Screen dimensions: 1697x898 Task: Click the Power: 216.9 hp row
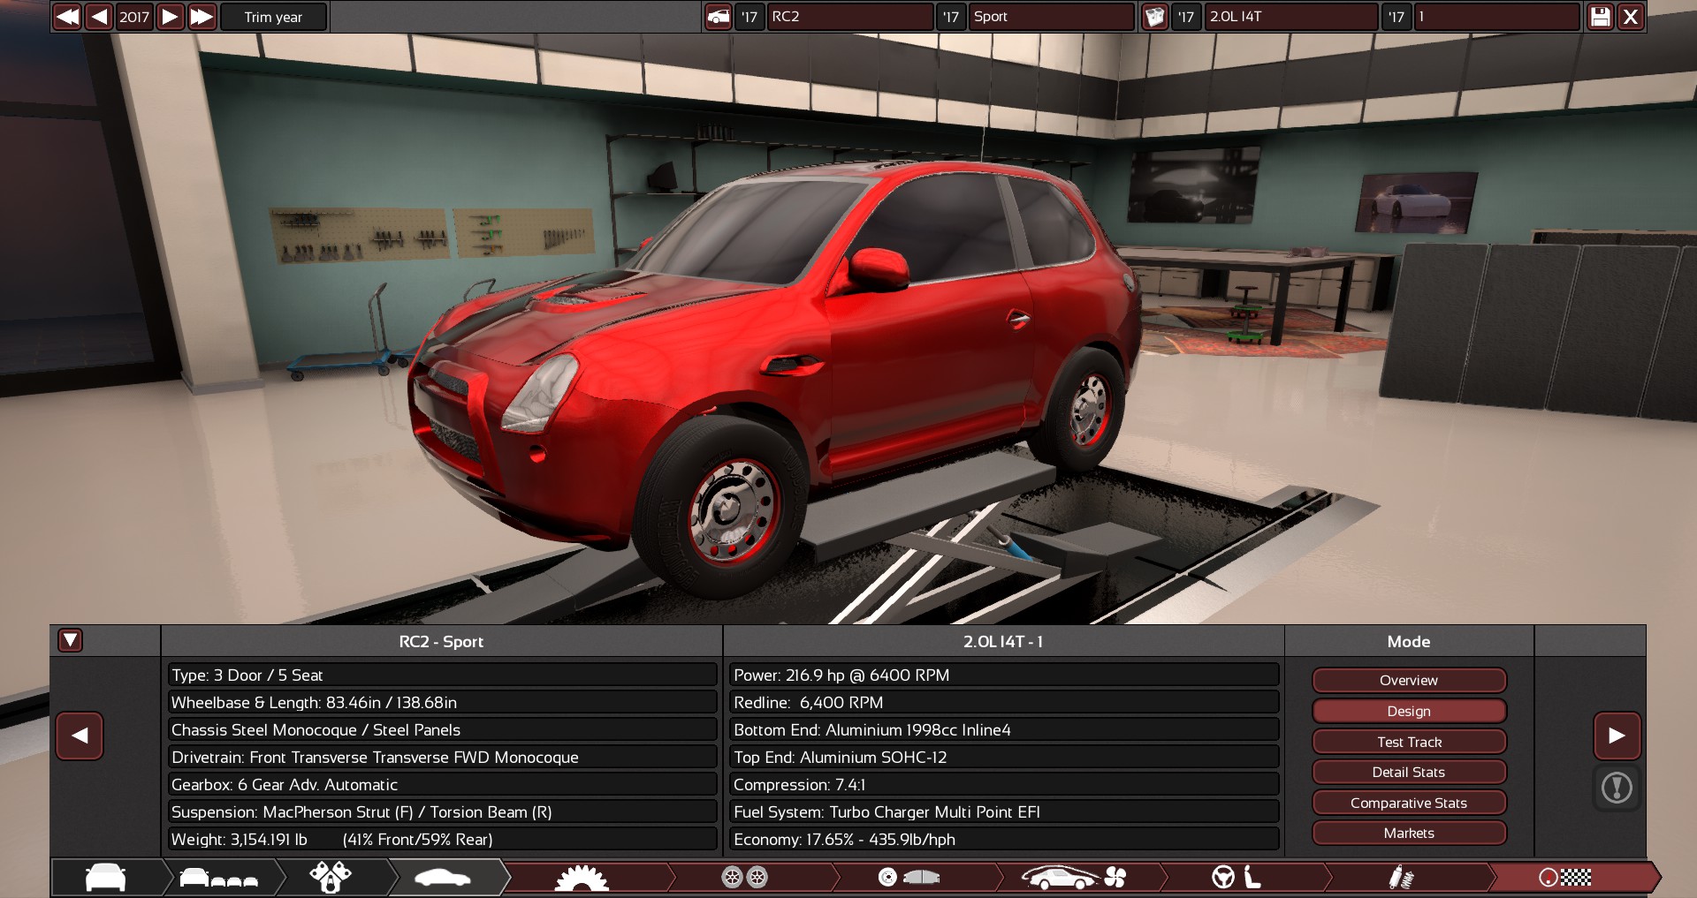[x=1004, y=675]
